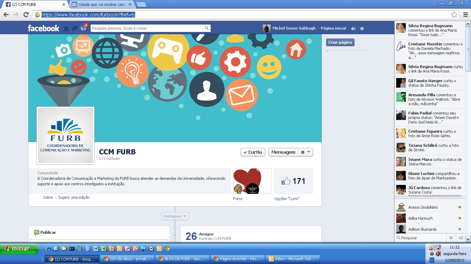Image resolution: width=471 pixels, height=264 pixels.
Task: Open notifications globe with red badge
Action: click(83, 28)
